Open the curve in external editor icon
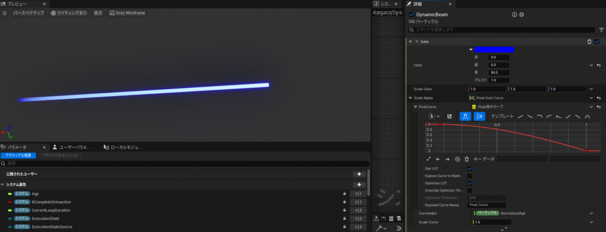Screen dimensions: 606x232 [450, 116]
